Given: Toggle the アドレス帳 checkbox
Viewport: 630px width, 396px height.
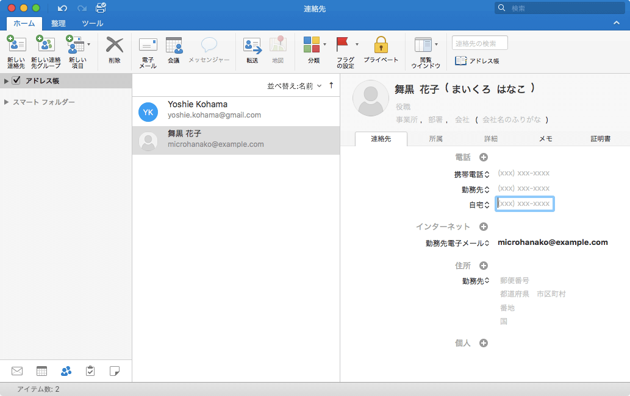Looking at the screenshot, I should 16,80.
